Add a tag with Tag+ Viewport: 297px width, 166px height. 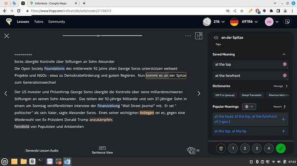click(x=218, y=44)
